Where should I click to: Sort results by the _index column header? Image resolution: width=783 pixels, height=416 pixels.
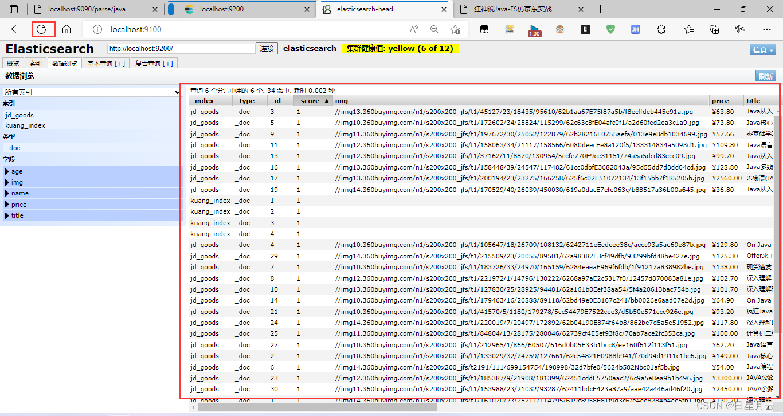tap(210, 101)
